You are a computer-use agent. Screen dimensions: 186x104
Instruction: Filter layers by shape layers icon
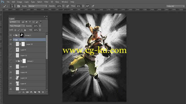pos(34,22)
